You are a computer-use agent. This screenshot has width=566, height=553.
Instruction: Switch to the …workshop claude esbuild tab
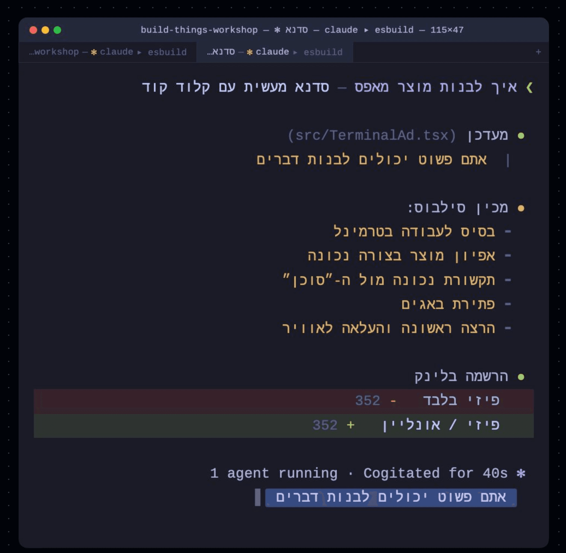(108, 52)
